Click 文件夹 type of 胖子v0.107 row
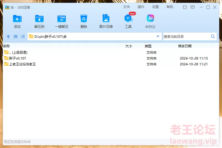The height and width of the screenshot is (148, 222). 151,58
